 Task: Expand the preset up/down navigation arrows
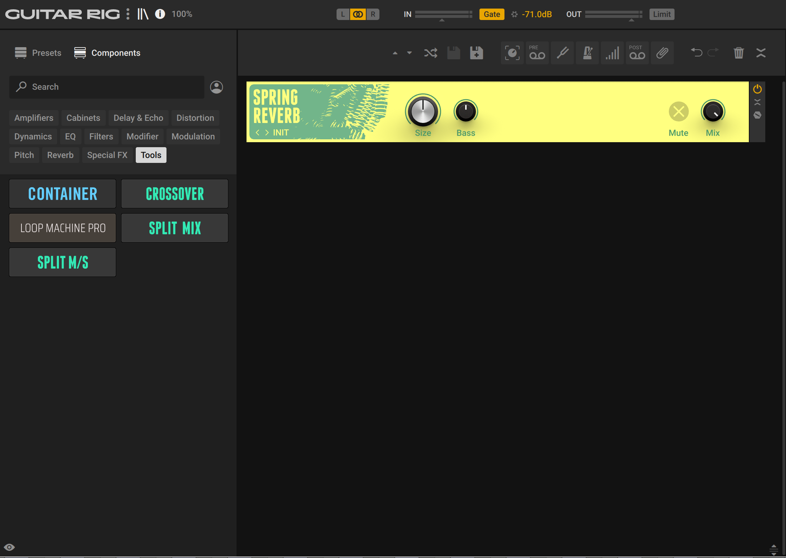(x=402, y=53)
